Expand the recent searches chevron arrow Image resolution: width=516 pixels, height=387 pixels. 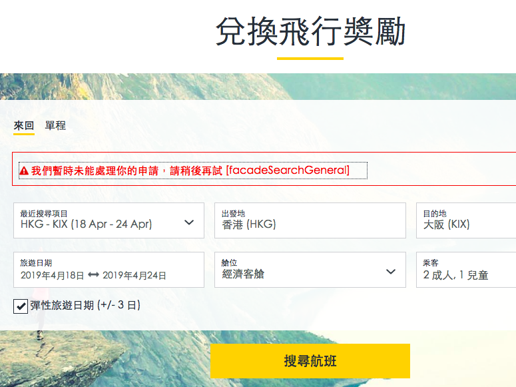pos(189,222)
